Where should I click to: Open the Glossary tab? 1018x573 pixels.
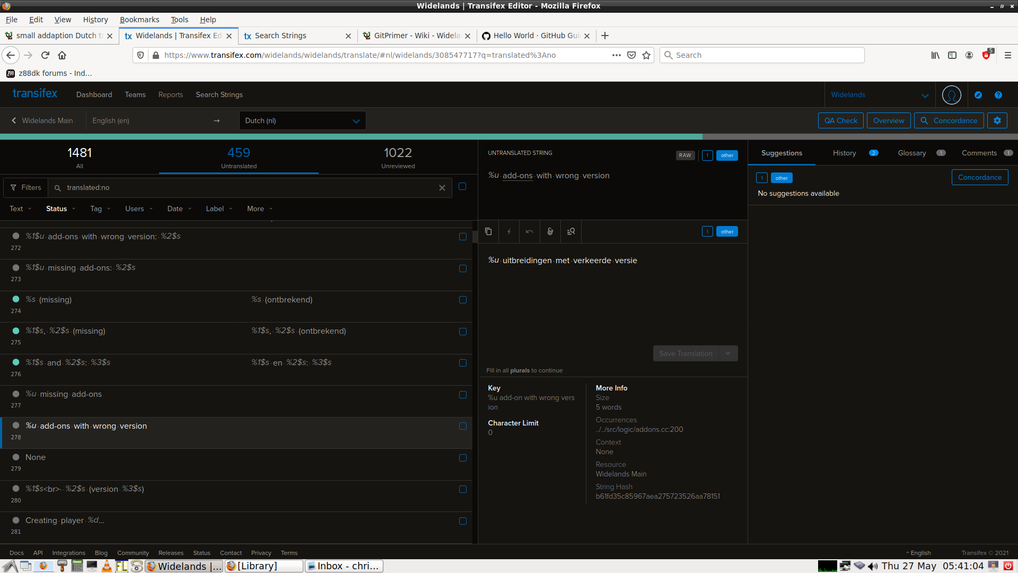(x=911, y=153)
